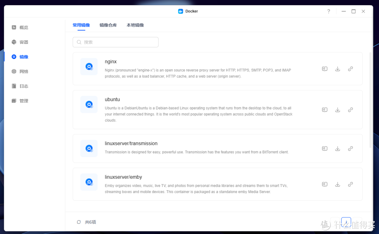Open the help question mark icon

[329, 11]
